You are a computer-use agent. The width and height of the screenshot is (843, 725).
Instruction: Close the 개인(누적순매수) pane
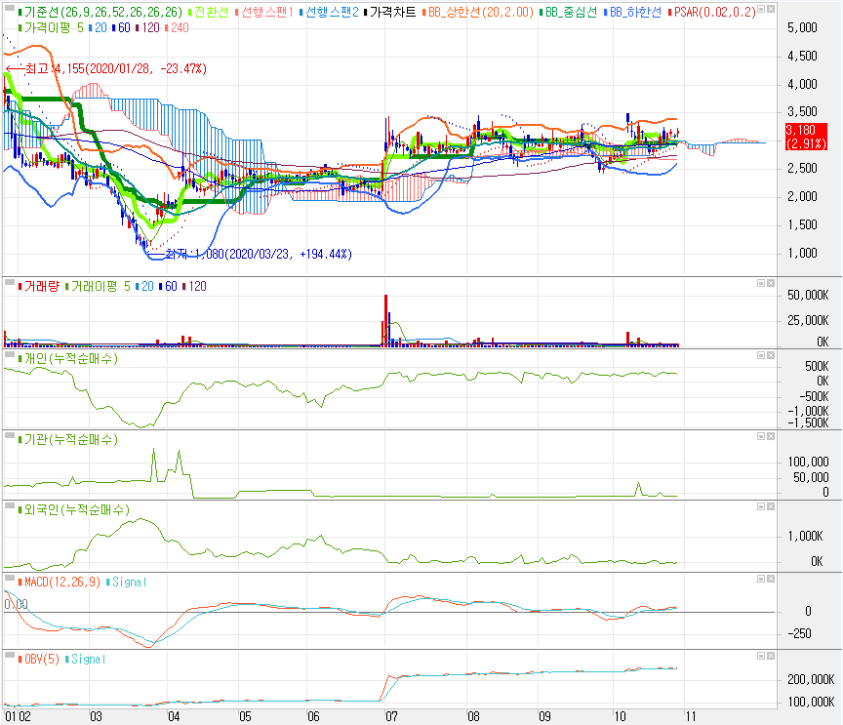(x=771, y=355)
